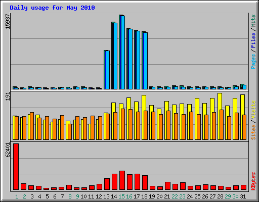This screenshot has height=202, width=259.
Task: Select day label 2 on the x-axis
Action: 24,196
